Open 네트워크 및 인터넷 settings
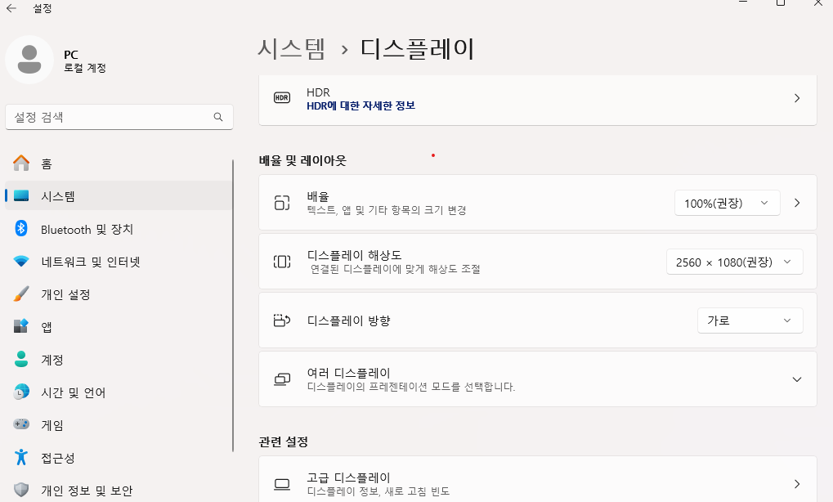 [x=90, y=262]
